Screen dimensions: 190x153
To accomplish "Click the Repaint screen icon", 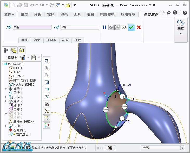I will (47, 83).
